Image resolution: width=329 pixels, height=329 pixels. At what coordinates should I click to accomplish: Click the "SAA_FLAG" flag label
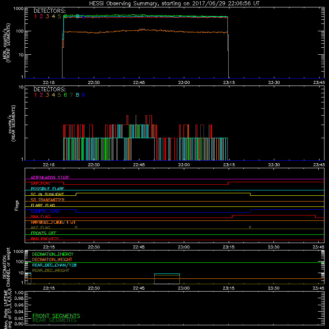click(40, 216)
